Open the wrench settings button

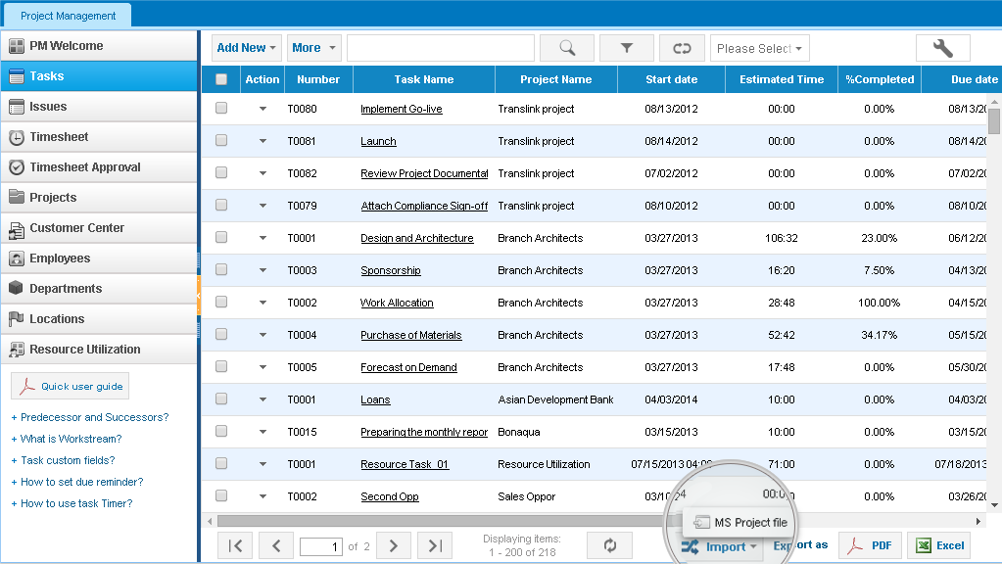[942, 48]
